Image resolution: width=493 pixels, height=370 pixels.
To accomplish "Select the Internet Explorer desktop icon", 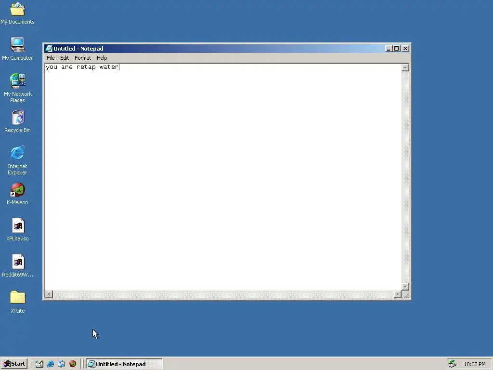I will click(17, 160).
